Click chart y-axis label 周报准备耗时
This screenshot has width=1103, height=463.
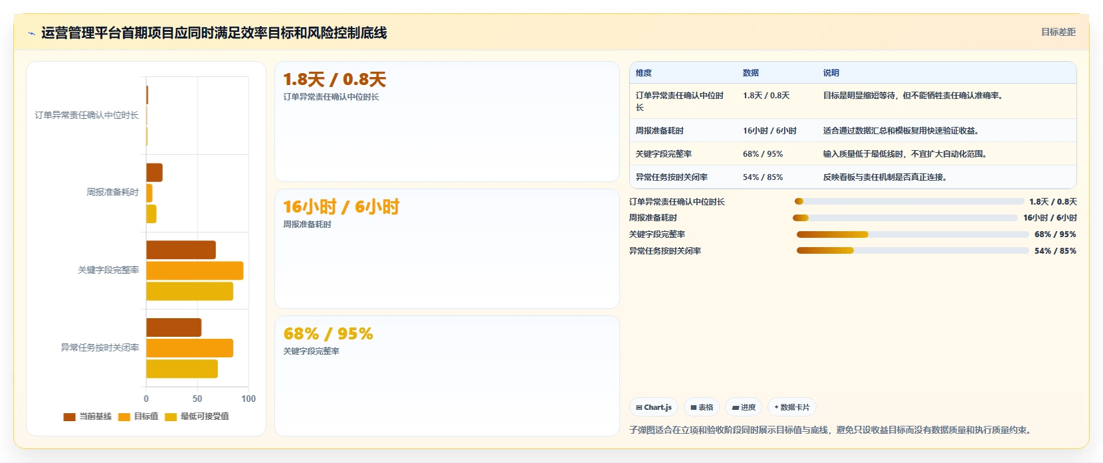[x=113, y=193]
